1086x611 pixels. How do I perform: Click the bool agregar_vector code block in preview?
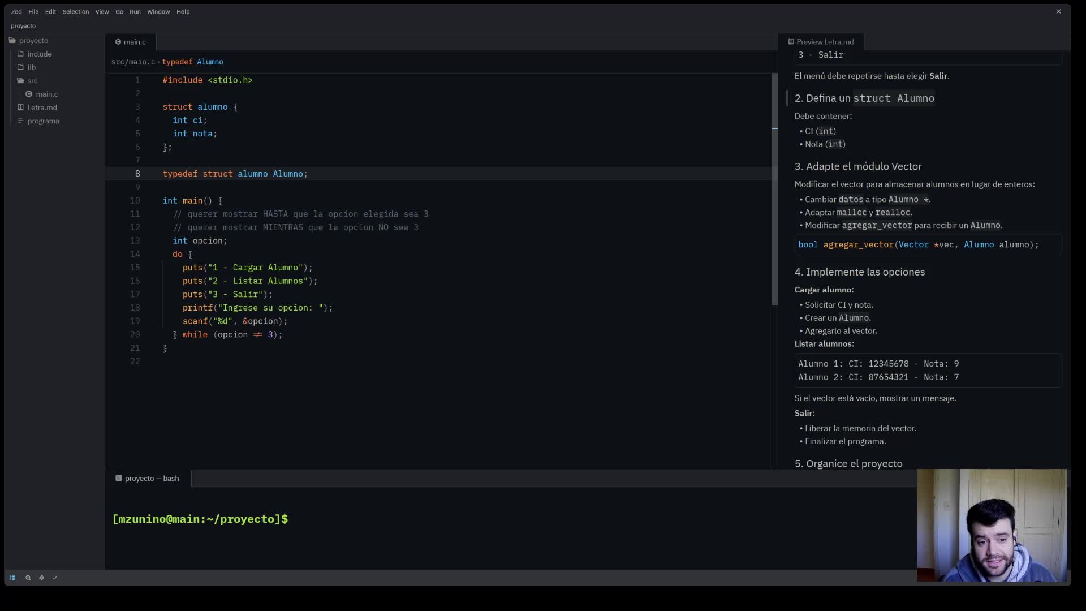pos(928,244)
